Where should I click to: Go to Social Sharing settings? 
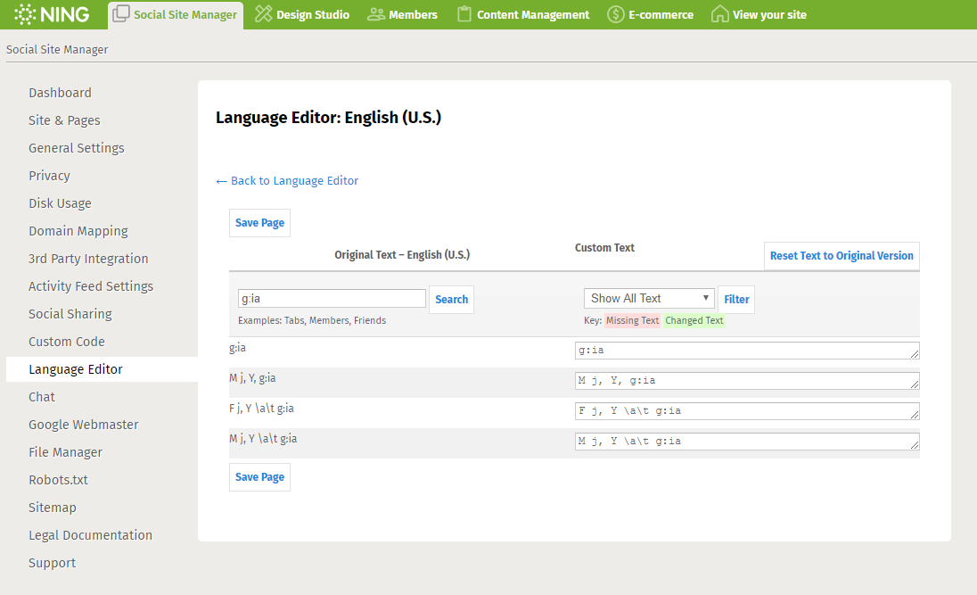click(70, 314)
